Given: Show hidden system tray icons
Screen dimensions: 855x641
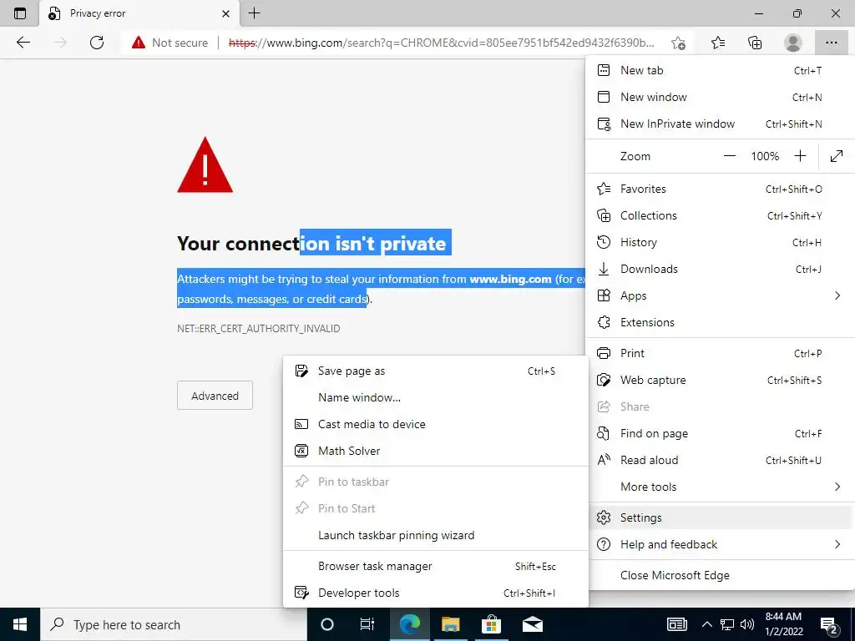Looking at the screenshot, I should point(706,624).
